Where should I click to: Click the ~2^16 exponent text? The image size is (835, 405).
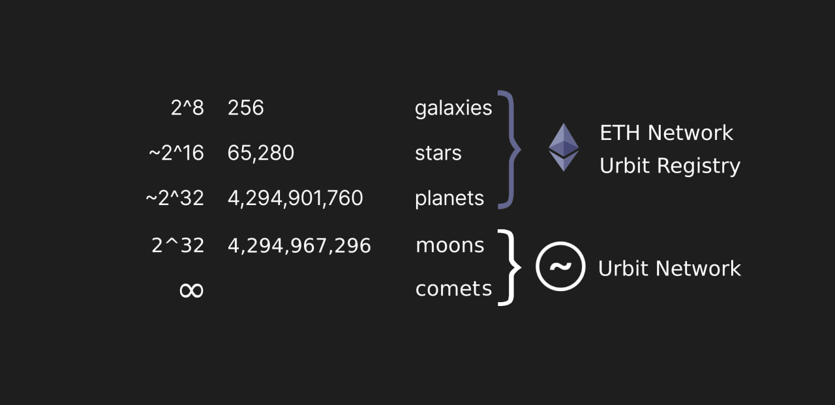click(x=176, y=153)
